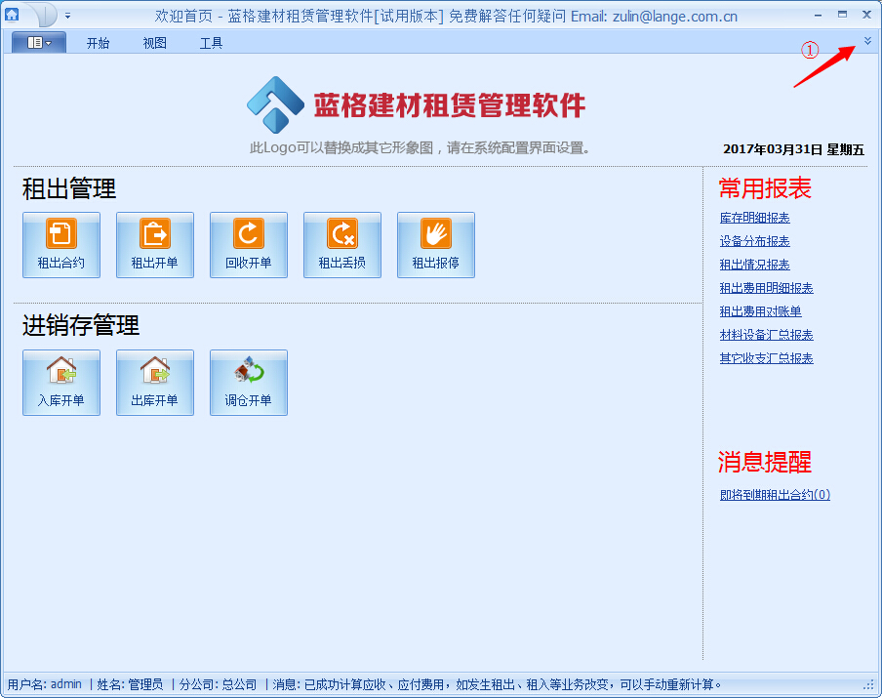Click the status bar text 姓名: 管理员

coord(130,684)
